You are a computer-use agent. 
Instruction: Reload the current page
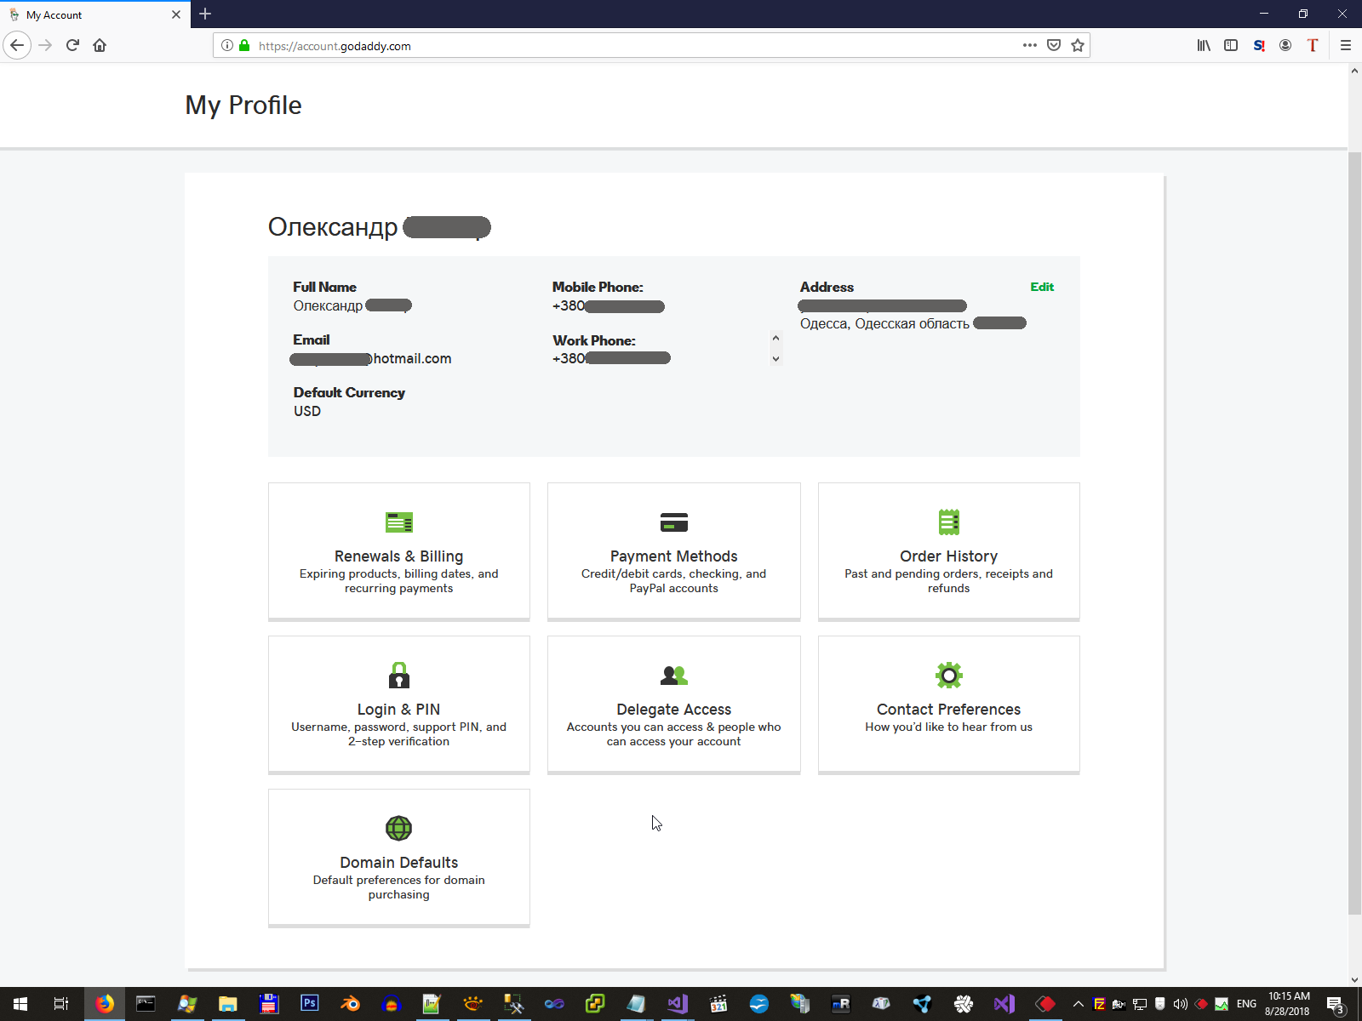72,45
